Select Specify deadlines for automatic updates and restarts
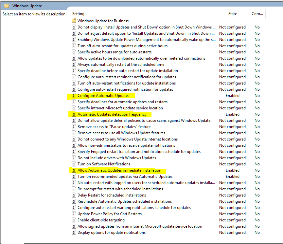 [122, 102]
